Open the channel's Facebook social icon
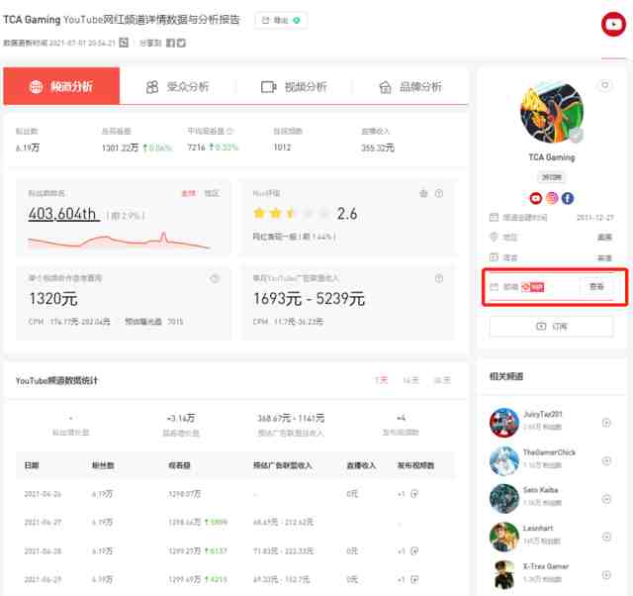The height and width of the screenshot is (596, 633). tap(568, 198)
